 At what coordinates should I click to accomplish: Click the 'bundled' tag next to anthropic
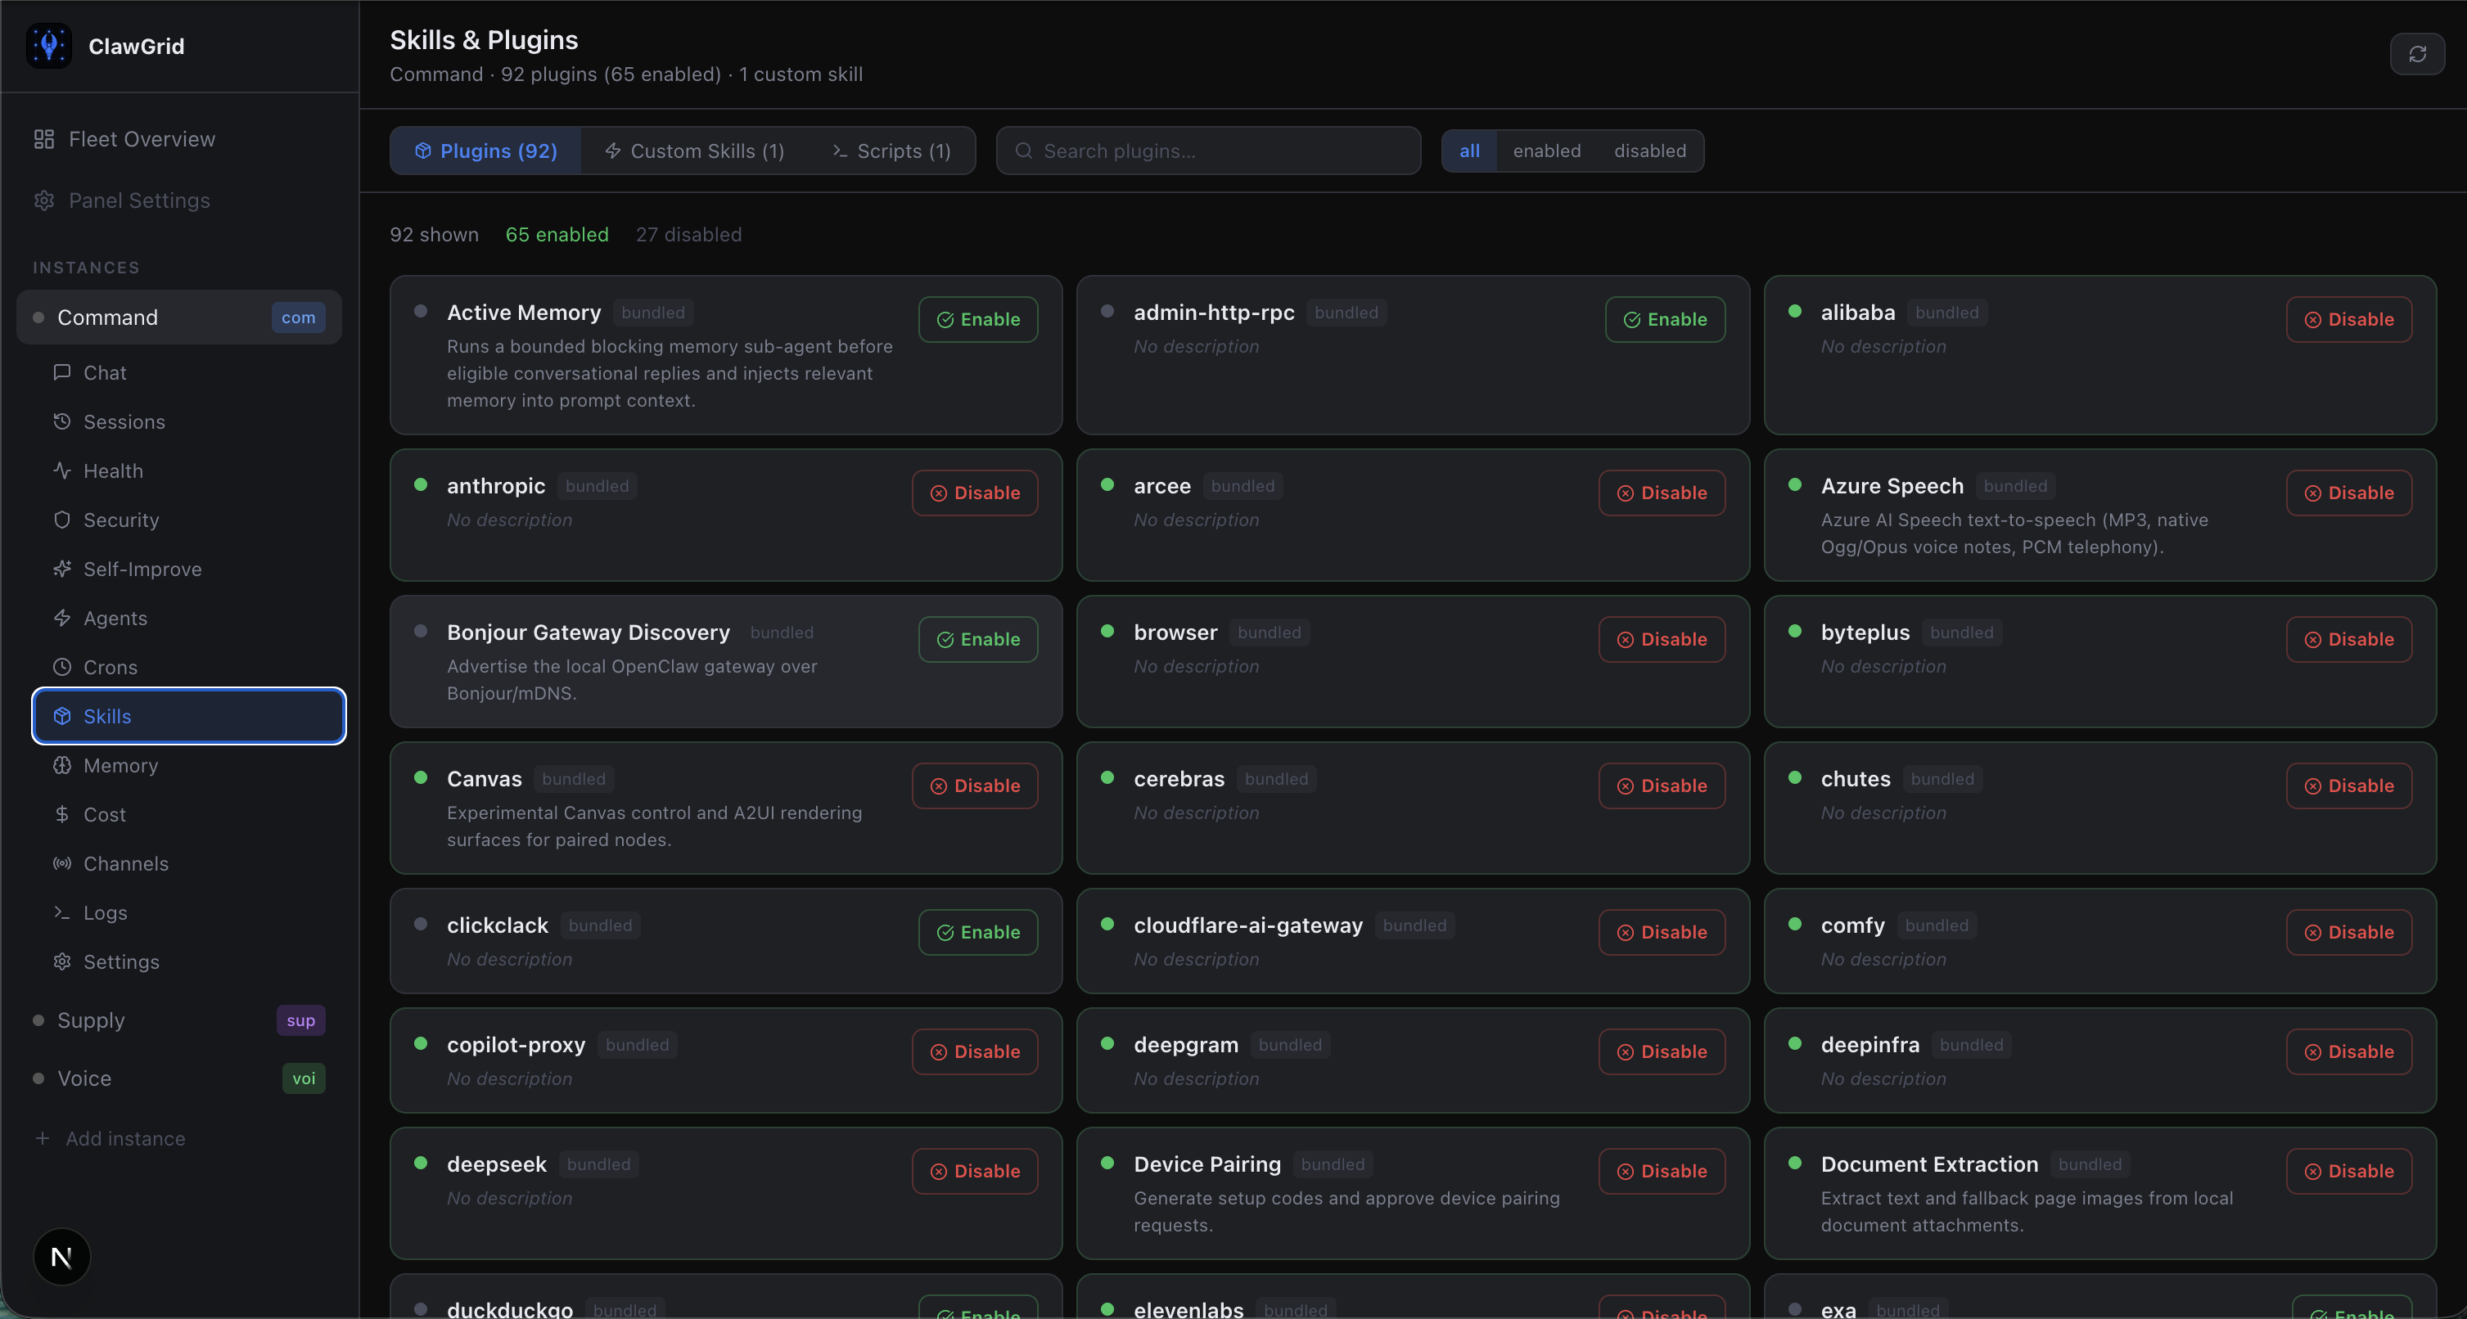pos(597,486)
